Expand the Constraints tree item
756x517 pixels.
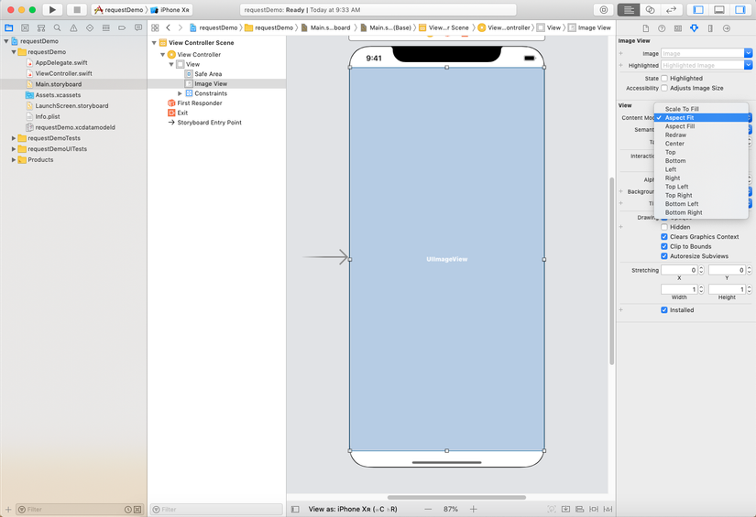[181, 93]
